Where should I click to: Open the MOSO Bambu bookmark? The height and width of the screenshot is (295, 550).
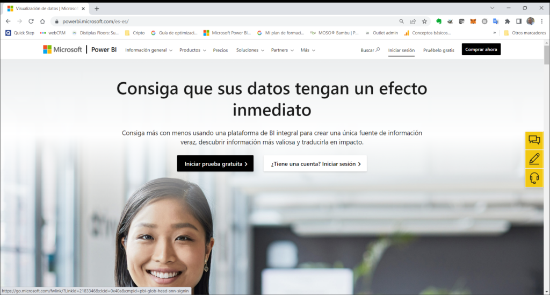click(x=334, y=33)
